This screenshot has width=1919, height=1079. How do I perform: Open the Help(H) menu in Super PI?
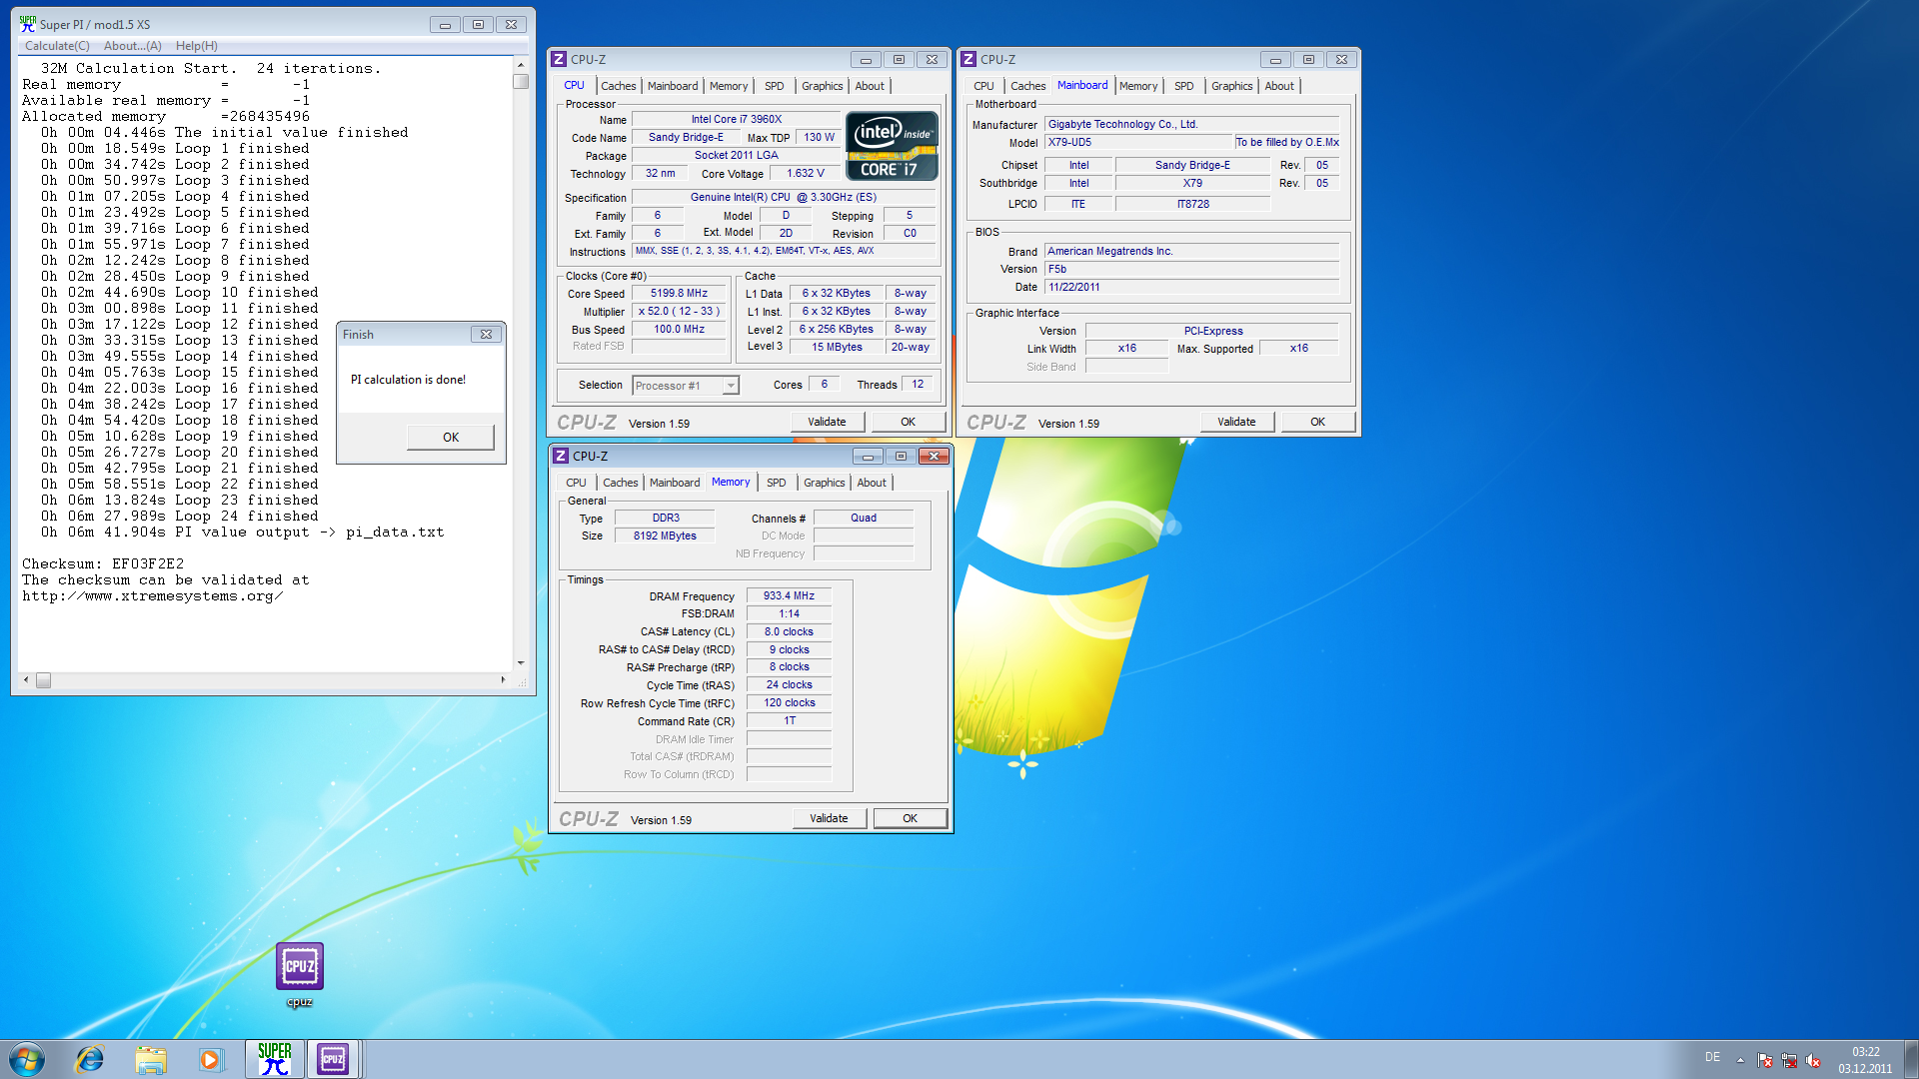coord(196,46)
